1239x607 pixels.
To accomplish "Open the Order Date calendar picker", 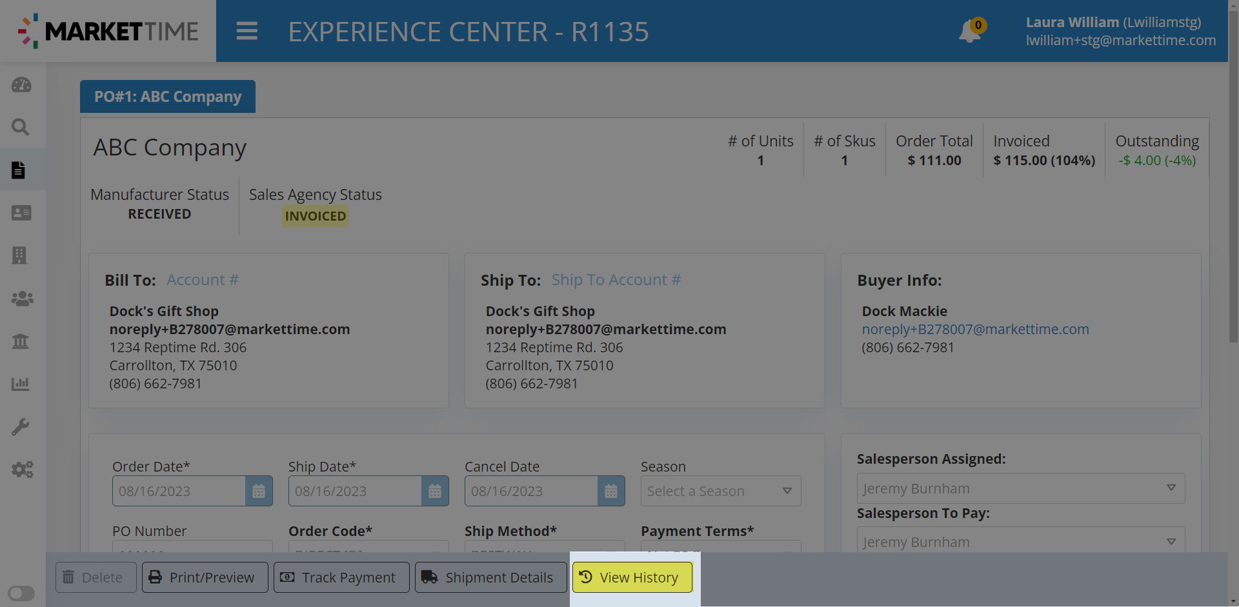I will pos(259,491).
